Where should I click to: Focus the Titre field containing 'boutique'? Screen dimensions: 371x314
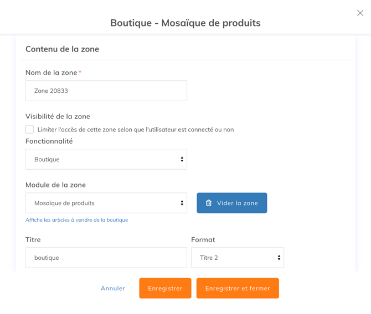pos(106,258)
